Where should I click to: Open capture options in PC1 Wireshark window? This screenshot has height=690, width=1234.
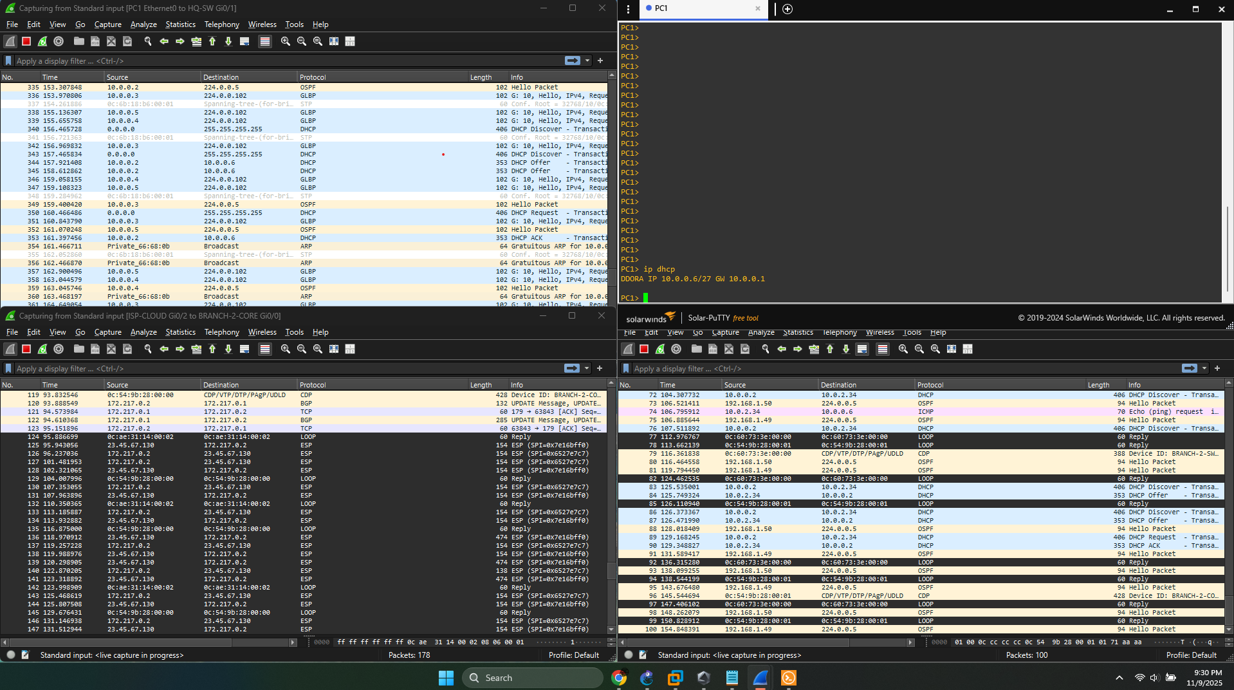point(59,41)
